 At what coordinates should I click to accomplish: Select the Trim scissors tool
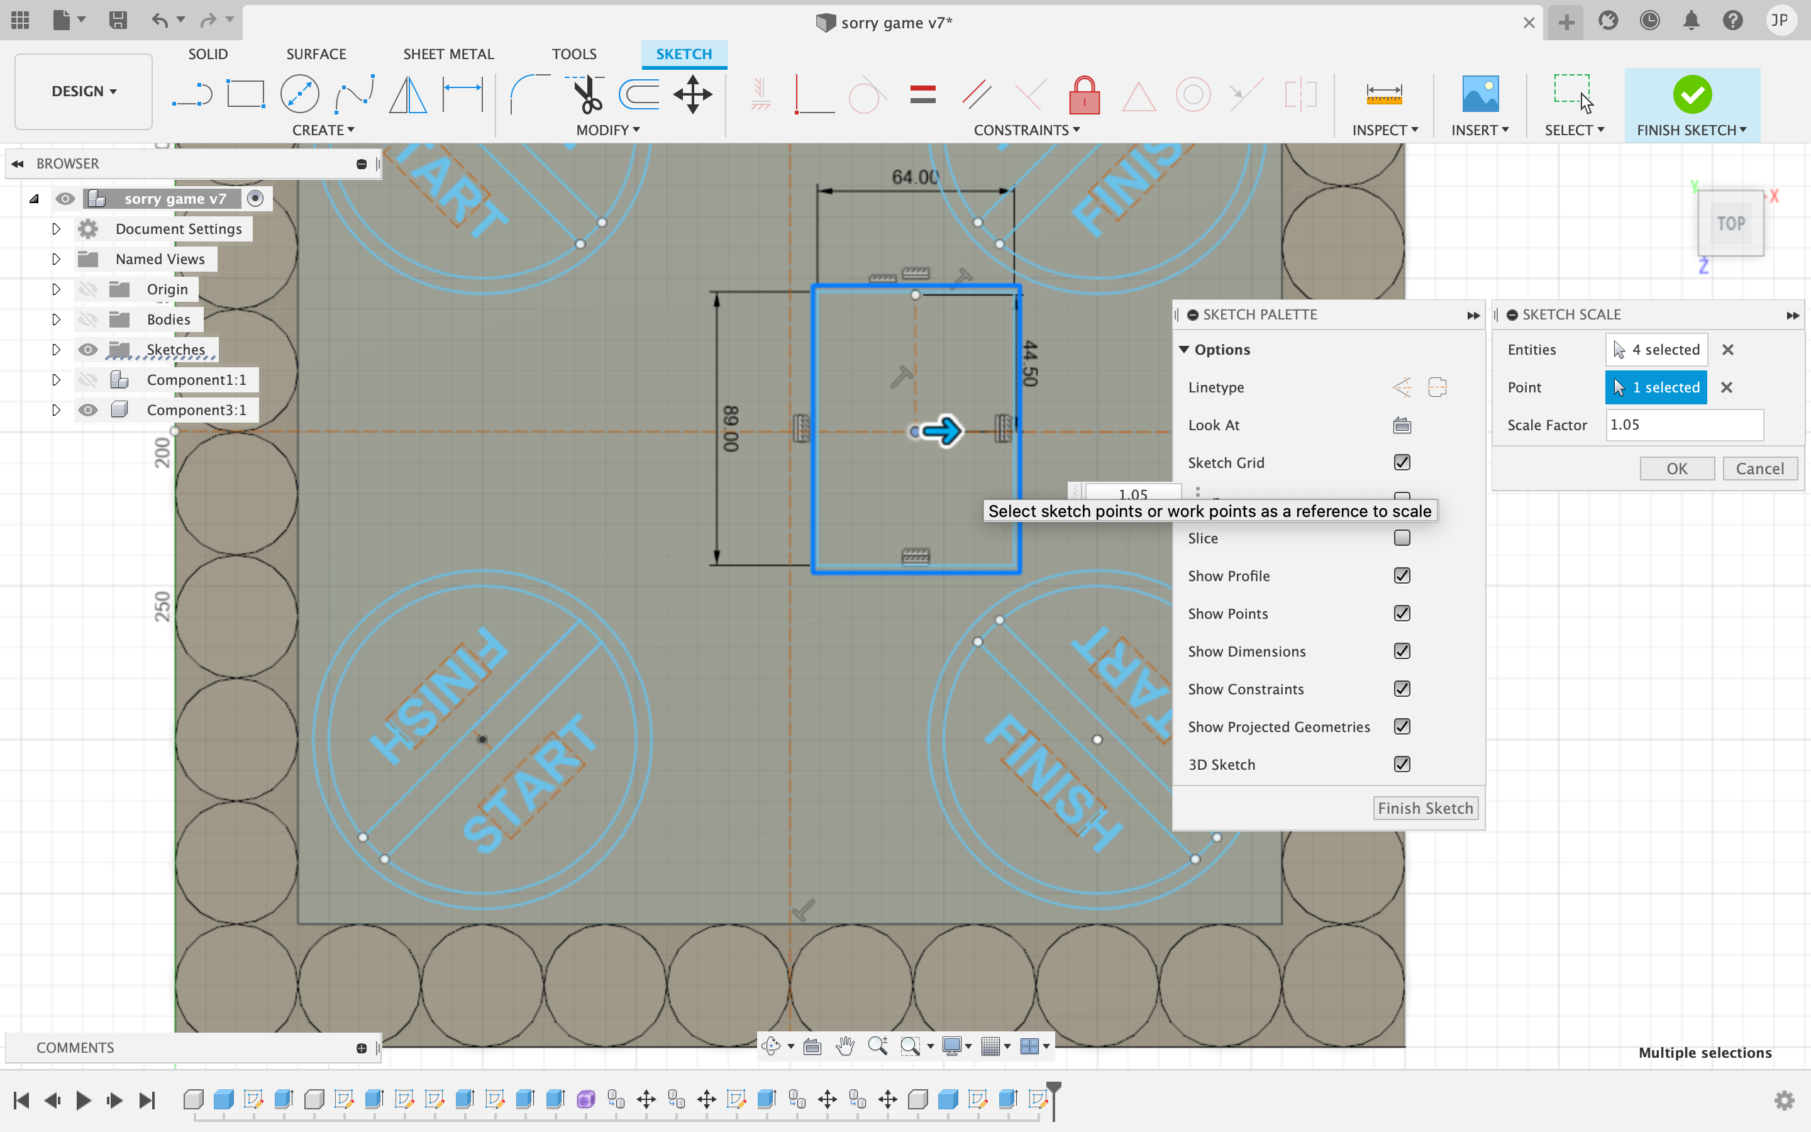coord(585,95)
